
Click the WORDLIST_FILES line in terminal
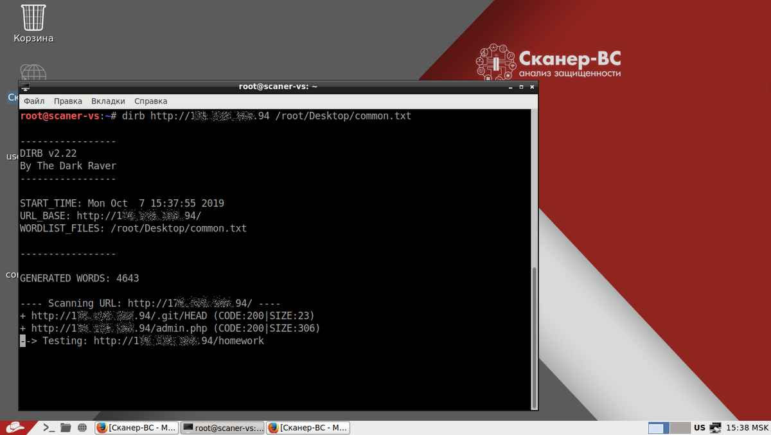point(133,228)
